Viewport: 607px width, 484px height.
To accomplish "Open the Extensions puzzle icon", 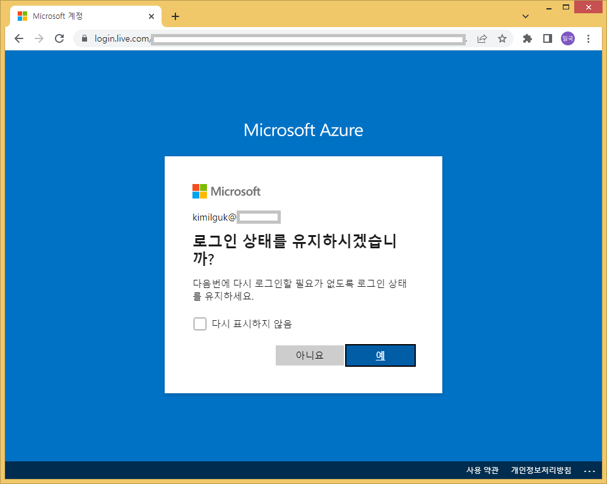I will (x=527, y=38).
